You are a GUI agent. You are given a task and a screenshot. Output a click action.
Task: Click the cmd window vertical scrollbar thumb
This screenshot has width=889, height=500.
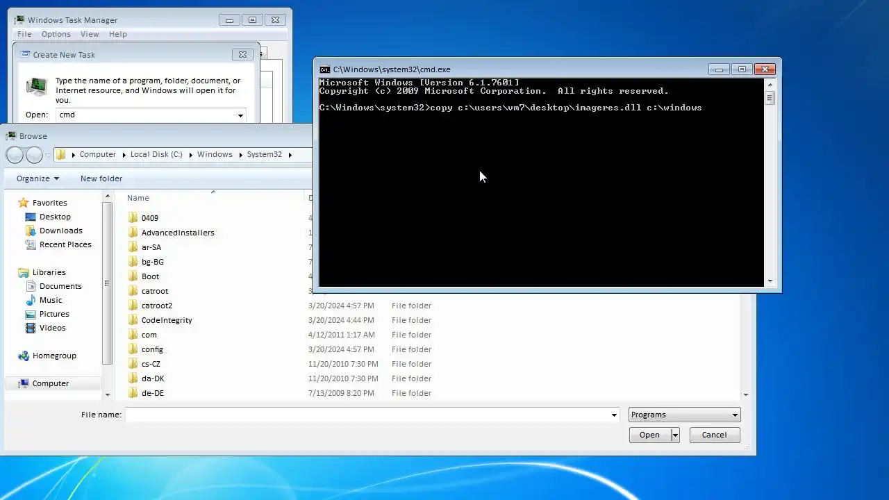pyautogui.click(x=770, y=98)
